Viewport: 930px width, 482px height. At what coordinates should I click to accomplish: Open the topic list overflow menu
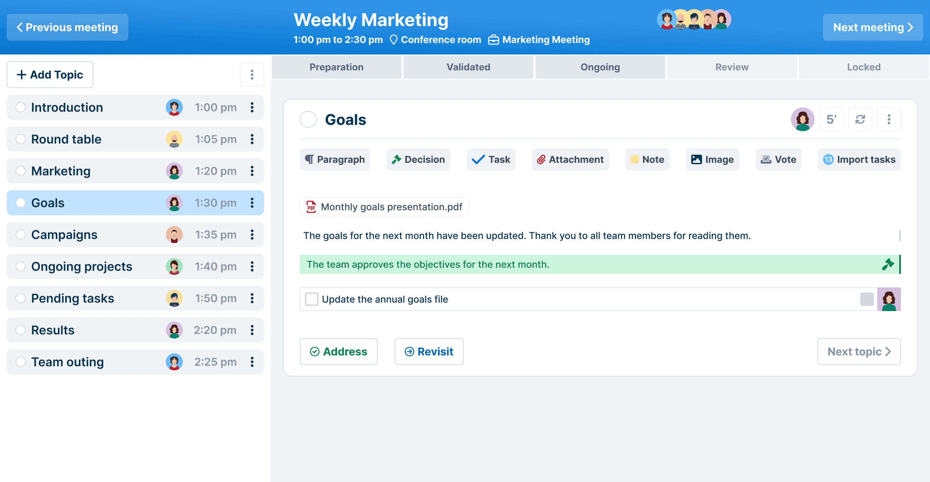(x=252, y=74)
